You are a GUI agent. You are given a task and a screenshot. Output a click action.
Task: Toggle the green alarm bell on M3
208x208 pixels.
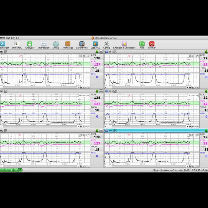97,131
